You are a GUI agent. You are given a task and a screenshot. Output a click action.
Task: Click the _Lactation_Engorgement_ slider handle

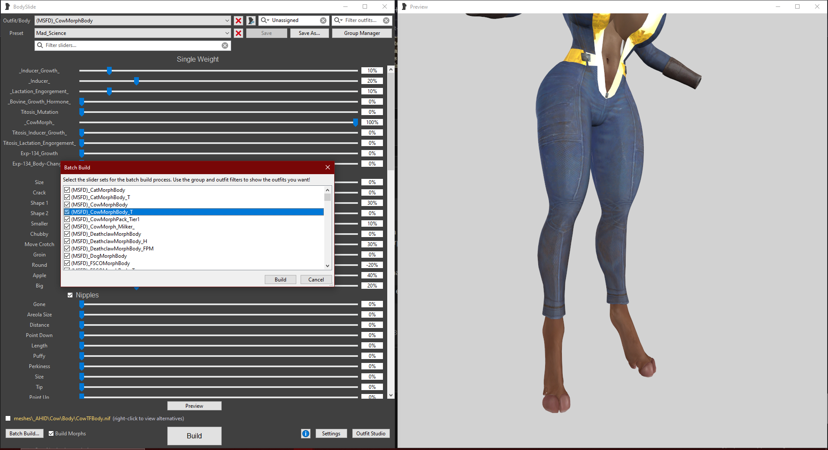109,91
